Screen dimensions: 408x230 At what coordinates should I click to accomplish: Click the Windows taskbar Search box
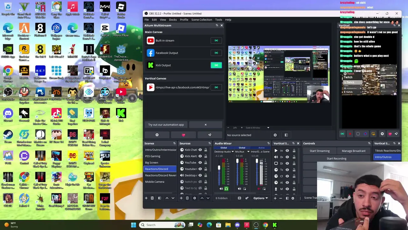[x=162, y=225]
